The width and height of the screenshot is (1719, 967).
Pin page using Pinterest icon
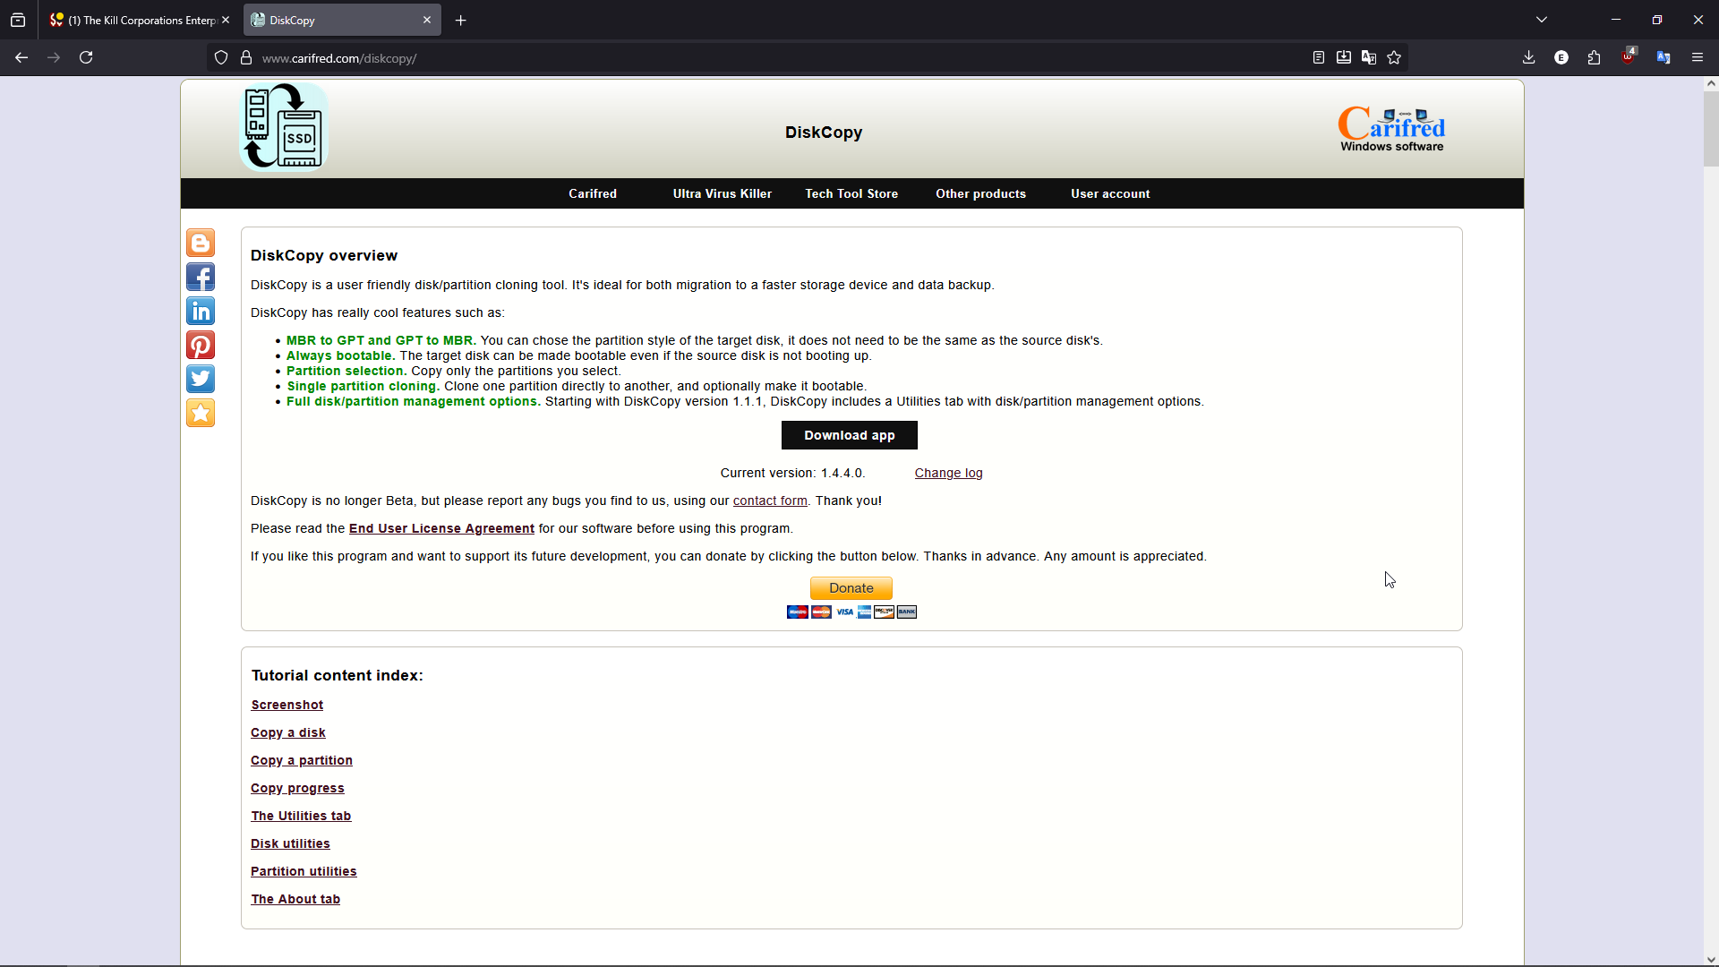coord(201,346)
